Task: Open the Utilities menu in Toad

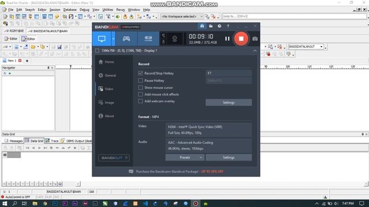Action: (108, 10)
